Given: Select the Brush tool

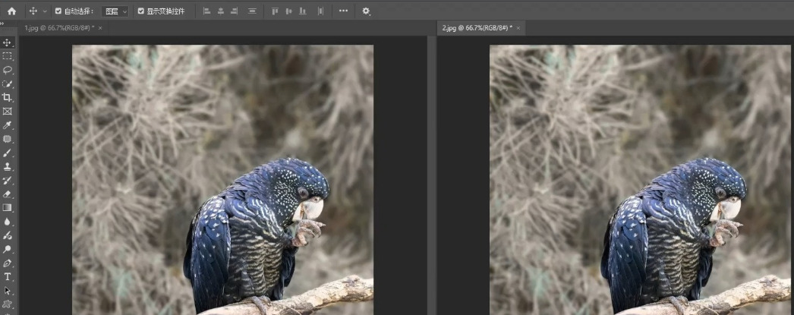Looking at the screenshot, I should 8,153.
